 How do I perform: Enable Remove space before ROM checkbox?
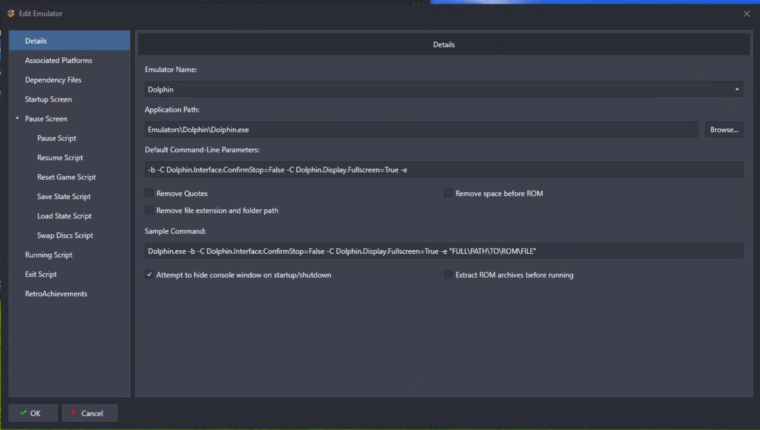point(448,193)
